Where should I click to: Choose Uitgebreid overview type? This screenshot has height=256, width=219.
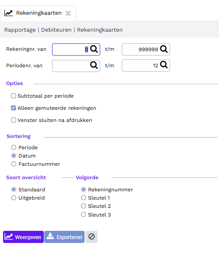(14, 198)
